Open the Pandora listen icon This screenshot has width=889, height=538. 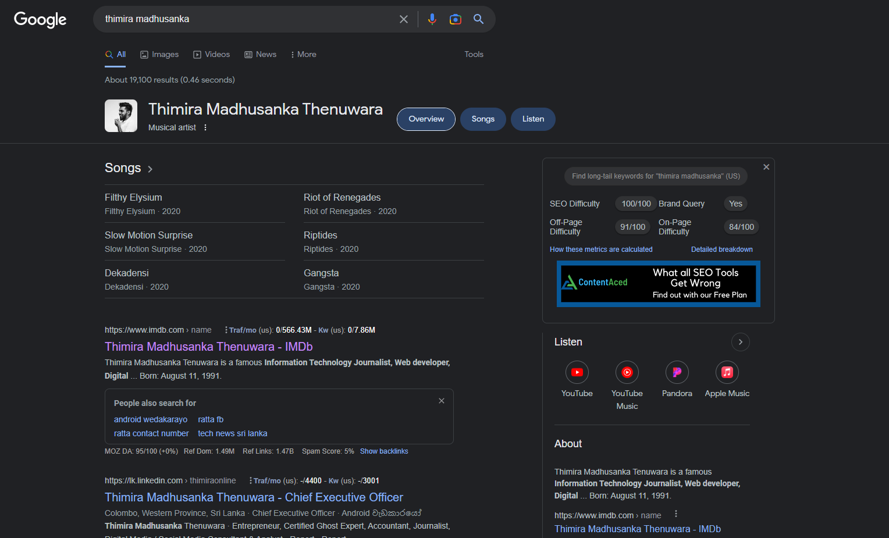[677, 372]
